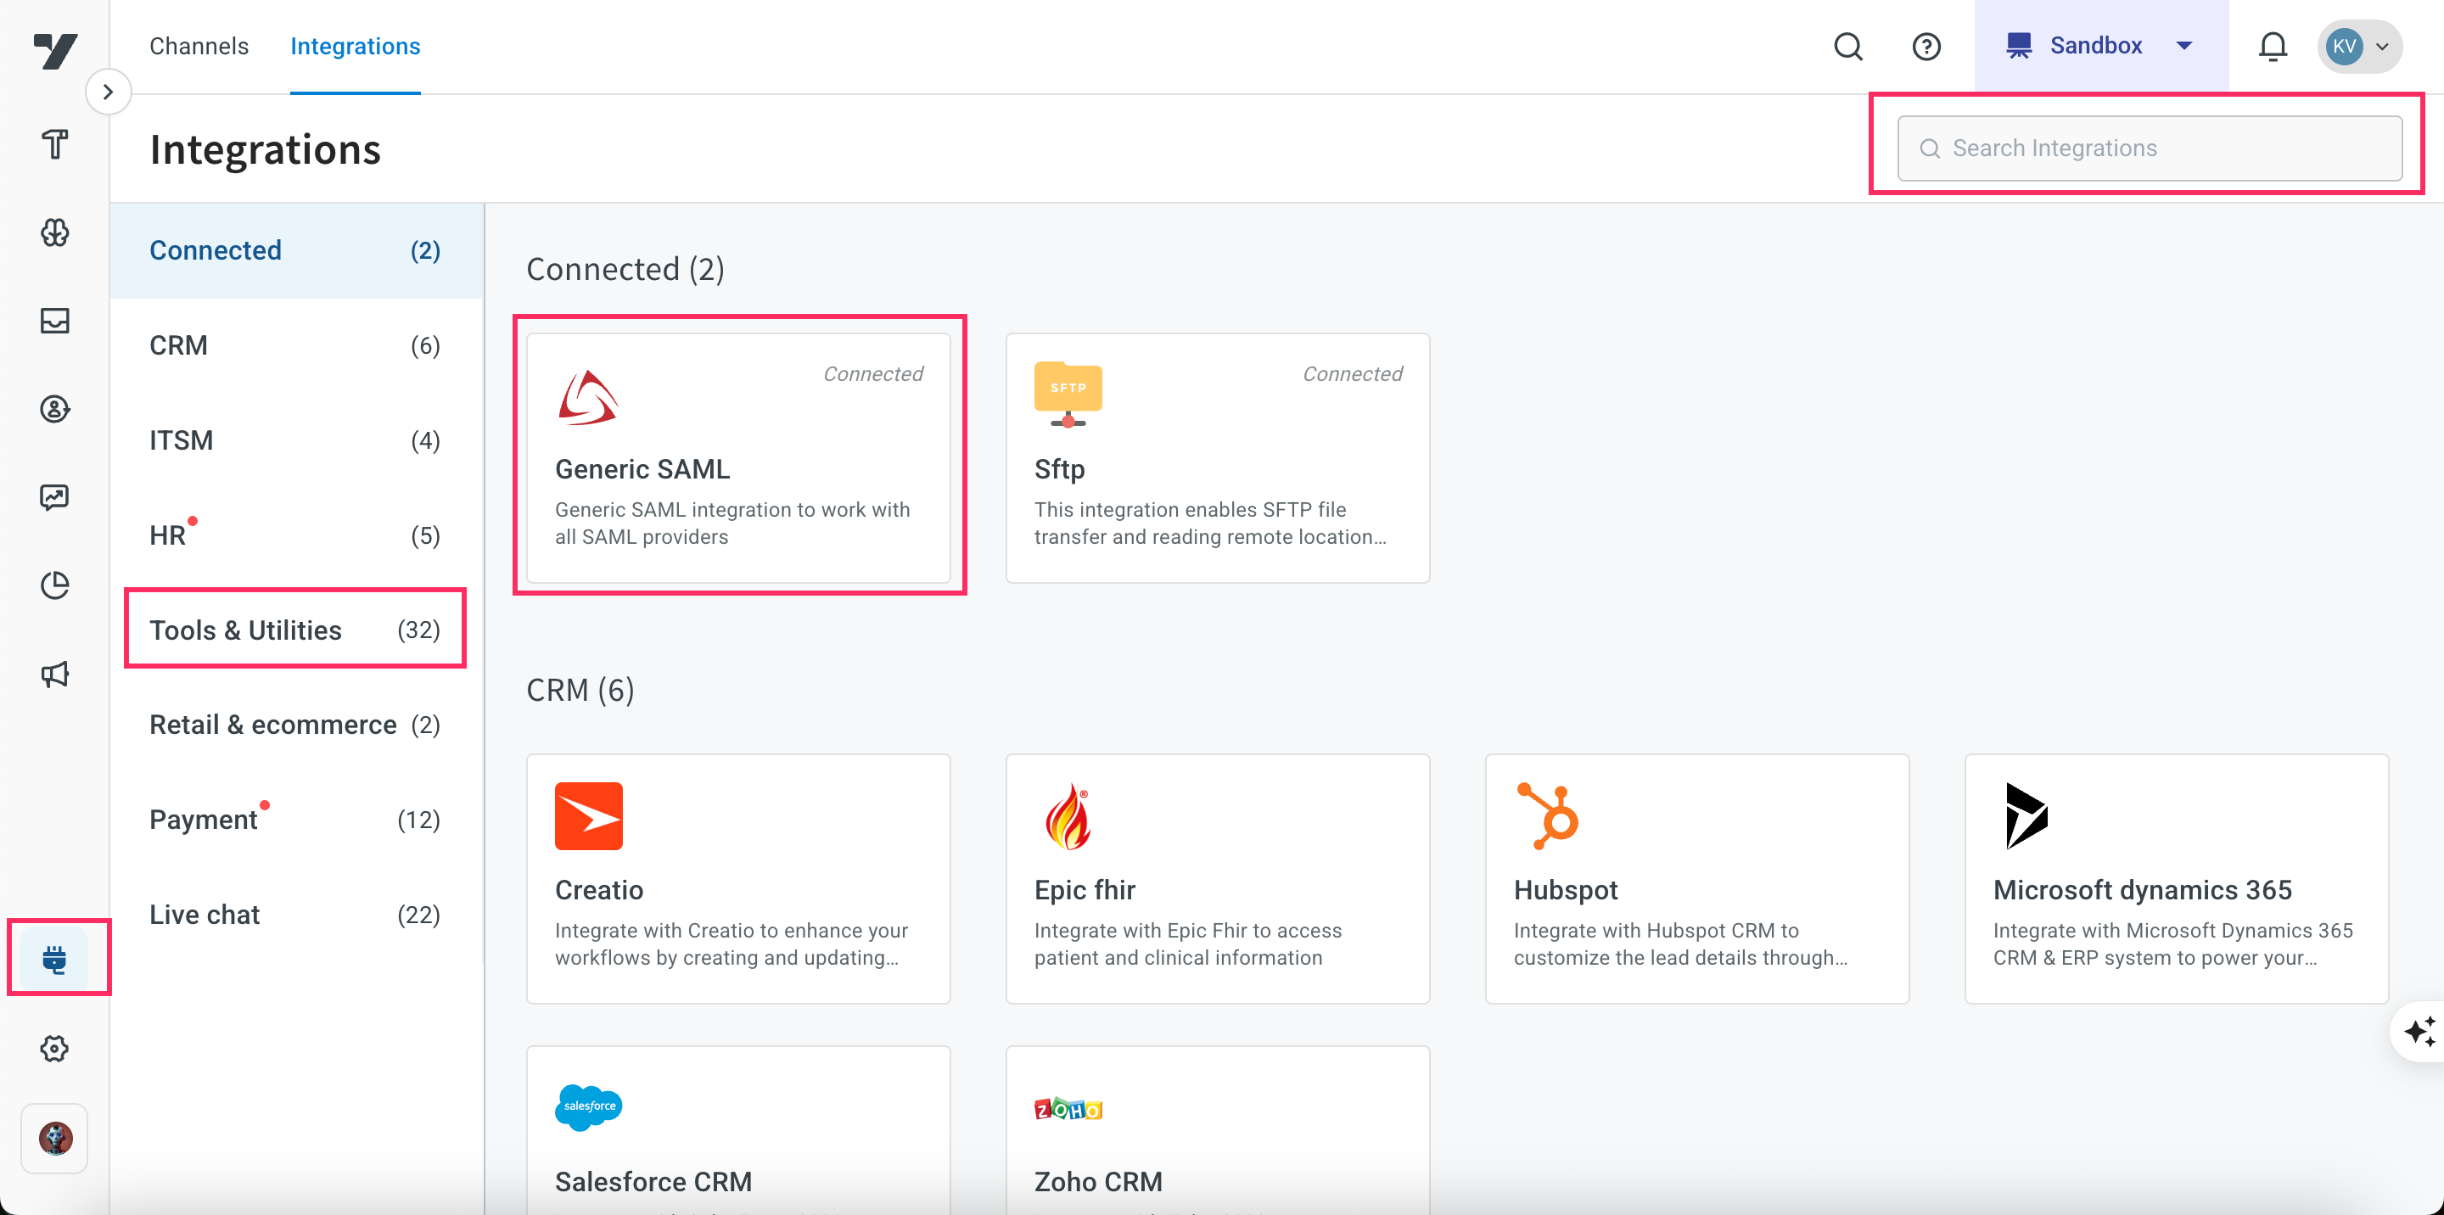Open the help question mark icon
Screen dimensions: 2444x1215
[1926, 46]
